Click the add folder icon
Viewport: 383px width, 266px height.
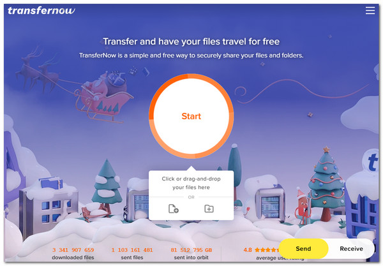(x=209, y=209)
